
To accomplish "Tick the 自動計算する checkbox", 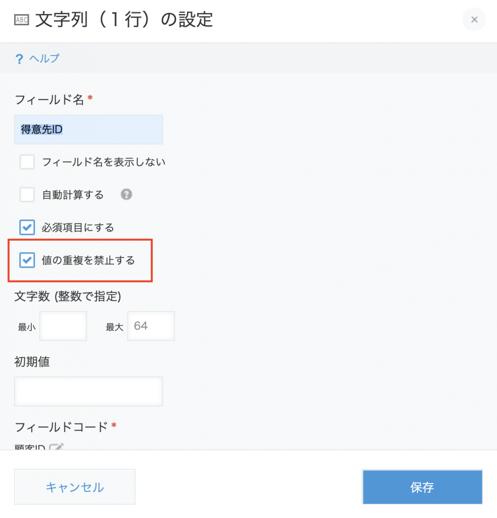I will (27, 195).
